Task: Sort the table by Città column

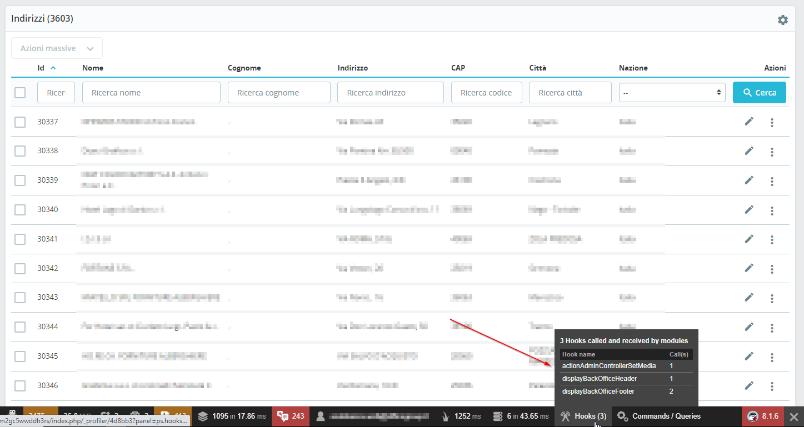Action: click(538, 68)
